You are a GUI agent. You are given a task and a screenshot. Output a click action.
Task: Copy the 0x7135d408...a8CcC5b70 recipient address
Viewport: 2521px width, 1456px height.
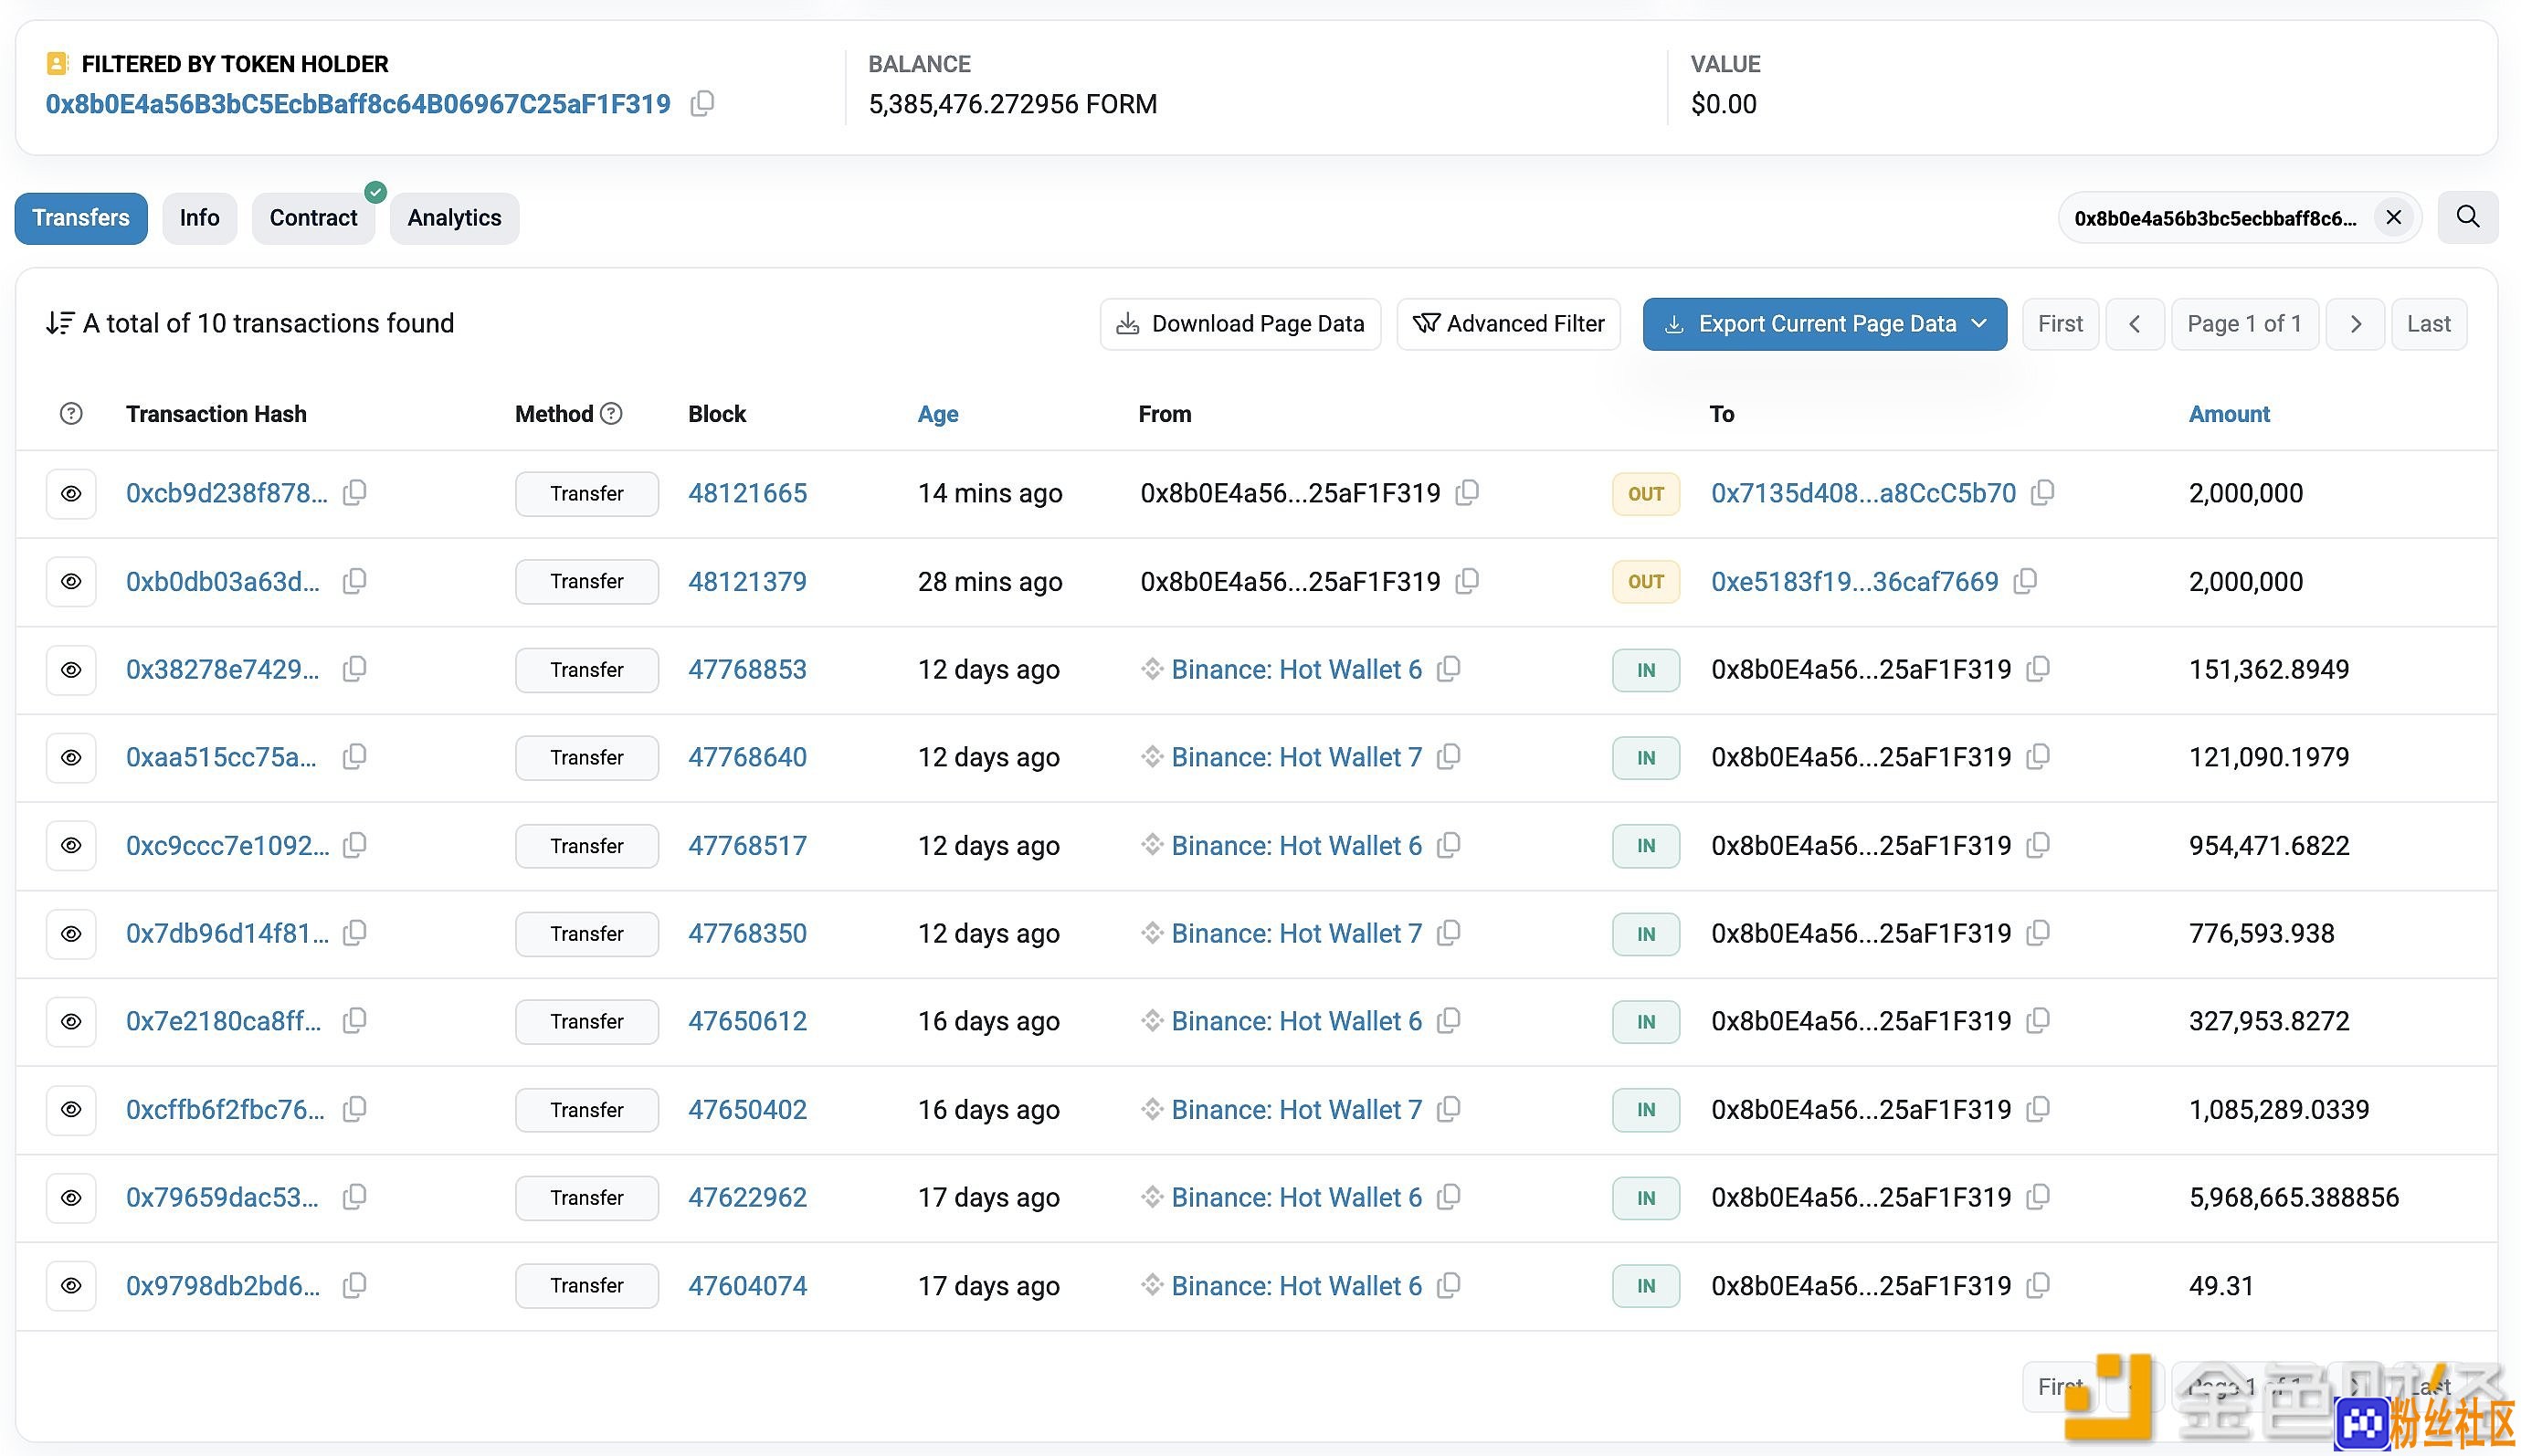[x=2043, y=492]
